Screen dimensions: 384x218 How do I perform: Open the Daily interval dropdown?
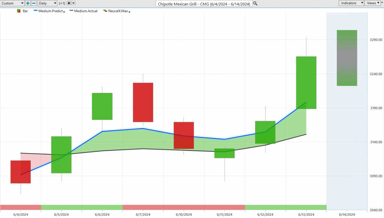coord(48,3)
